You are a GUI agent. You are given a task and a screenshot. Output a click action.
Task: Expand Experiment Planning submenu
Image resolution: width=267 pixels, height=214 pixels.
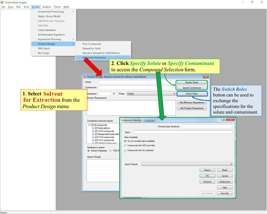point(54,39)
